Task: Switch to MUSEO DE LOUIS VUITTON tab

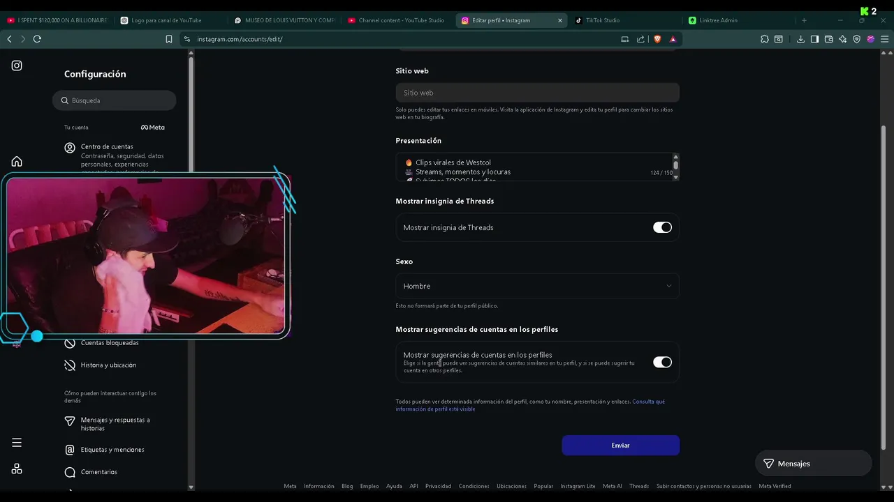Action: 284,20
